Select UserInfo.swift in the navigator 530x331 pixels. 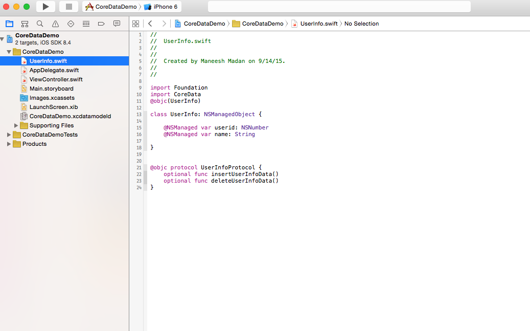64,61
